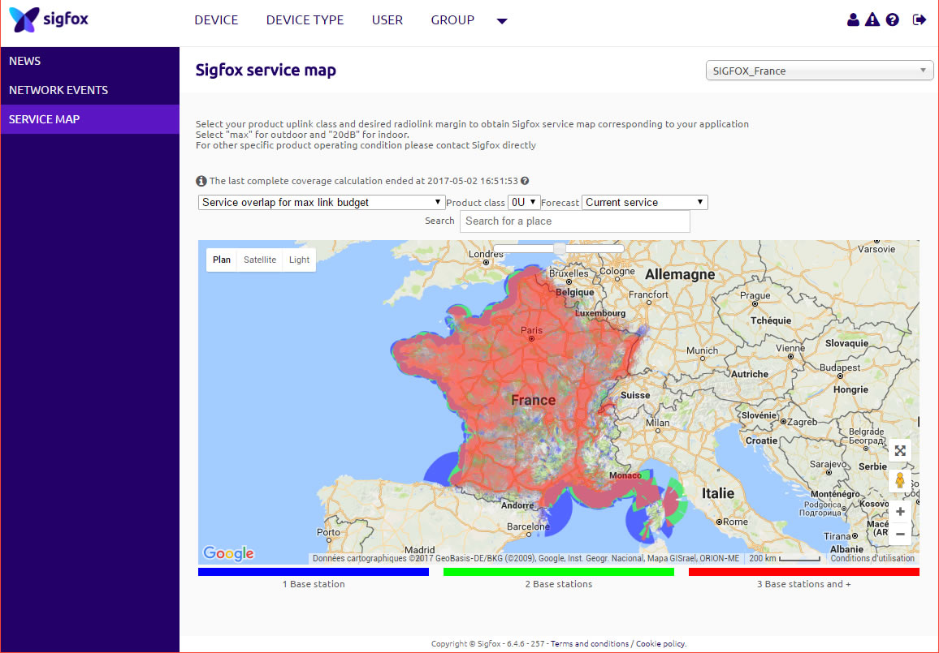Open the user profile icon
Screen dimensions: 939x653
pos(853,19)
